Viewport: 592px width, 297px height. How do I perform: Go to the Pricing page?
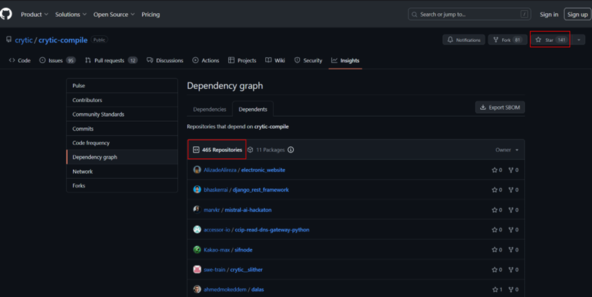coord(151,14)
